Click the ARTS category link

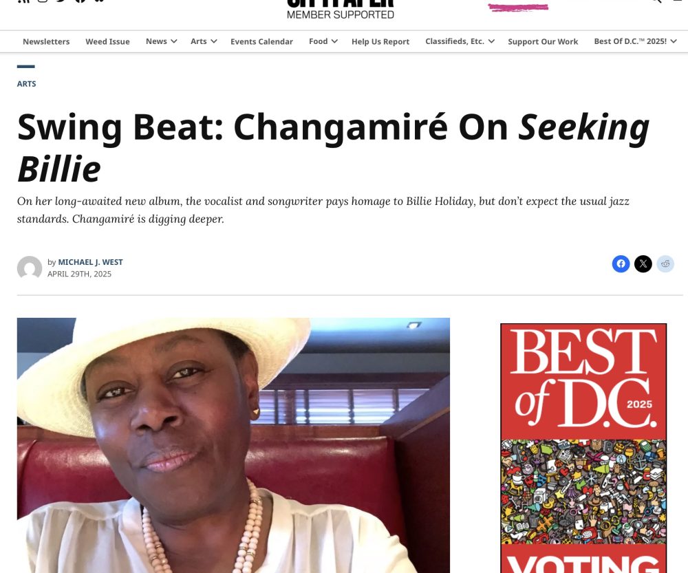(x=26, y=84)
